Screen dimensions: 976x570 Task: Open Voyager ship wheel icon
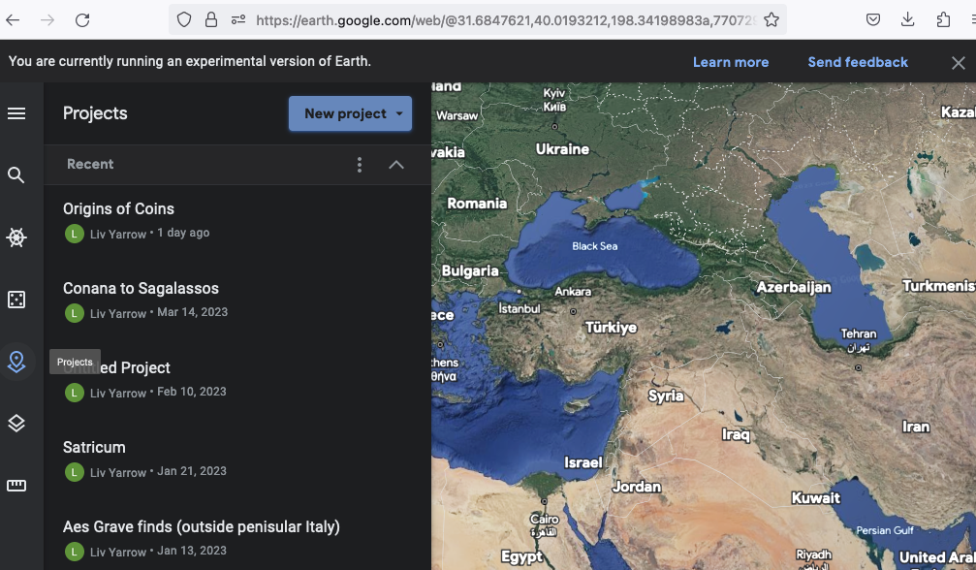click(x=16, y=237)
